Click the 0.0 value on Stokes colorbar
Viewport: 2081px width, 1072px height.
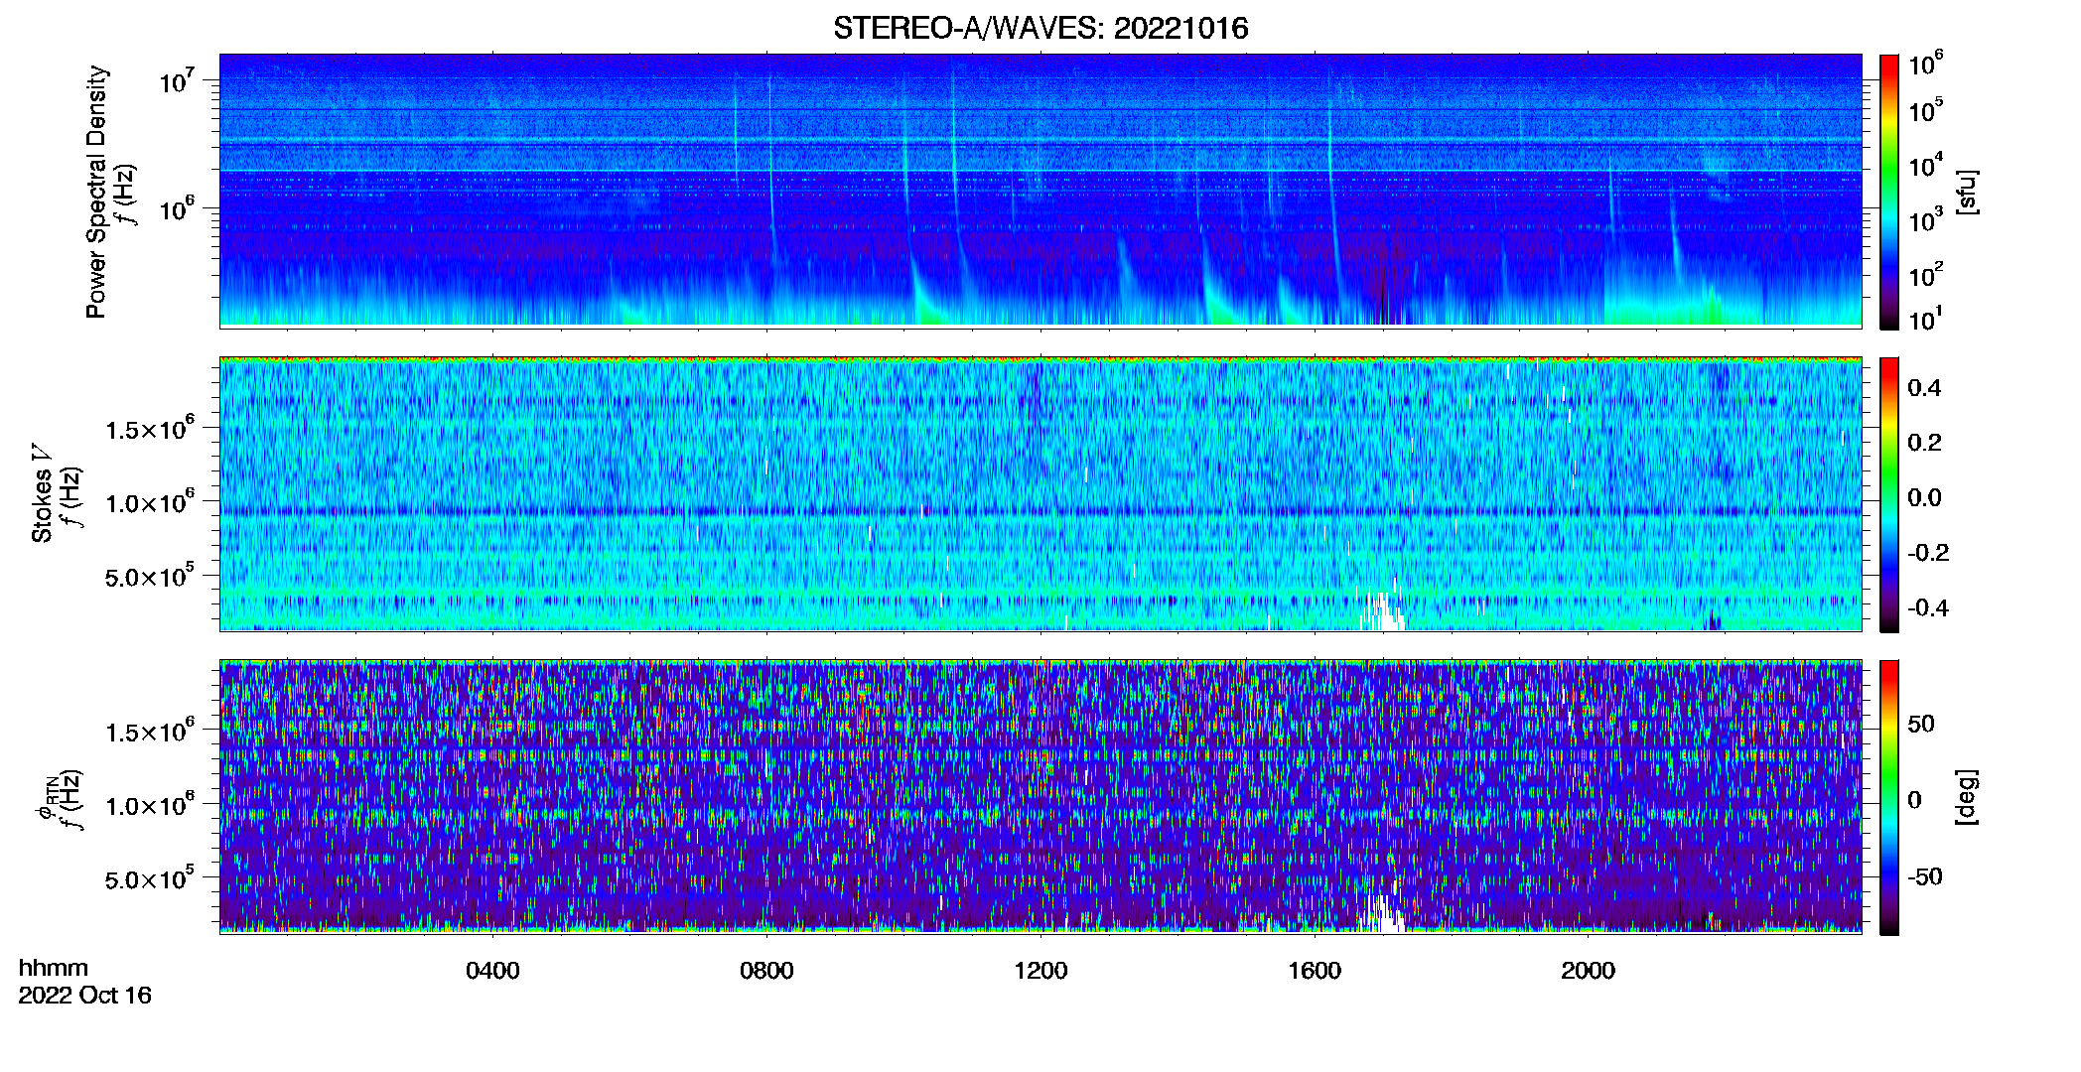coord(1924,497)
